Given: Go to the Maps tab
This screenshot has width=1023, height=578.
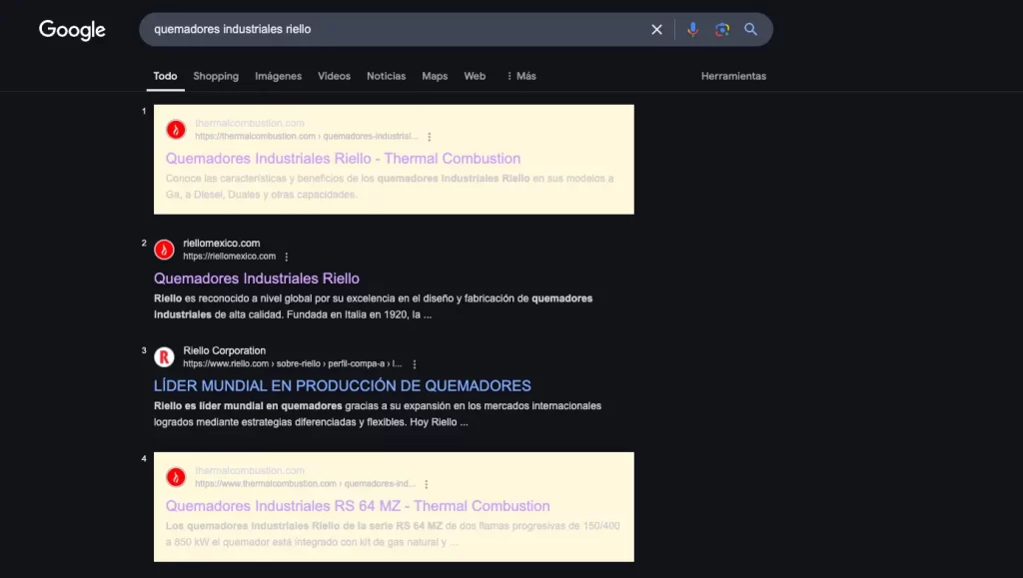Looking at the screenshot, I should [x=435, y=76].
